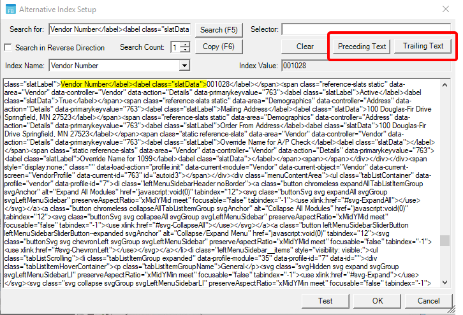
Task: Click 'Override Name for A/P Check' text
Action: [x=265, y=142]
